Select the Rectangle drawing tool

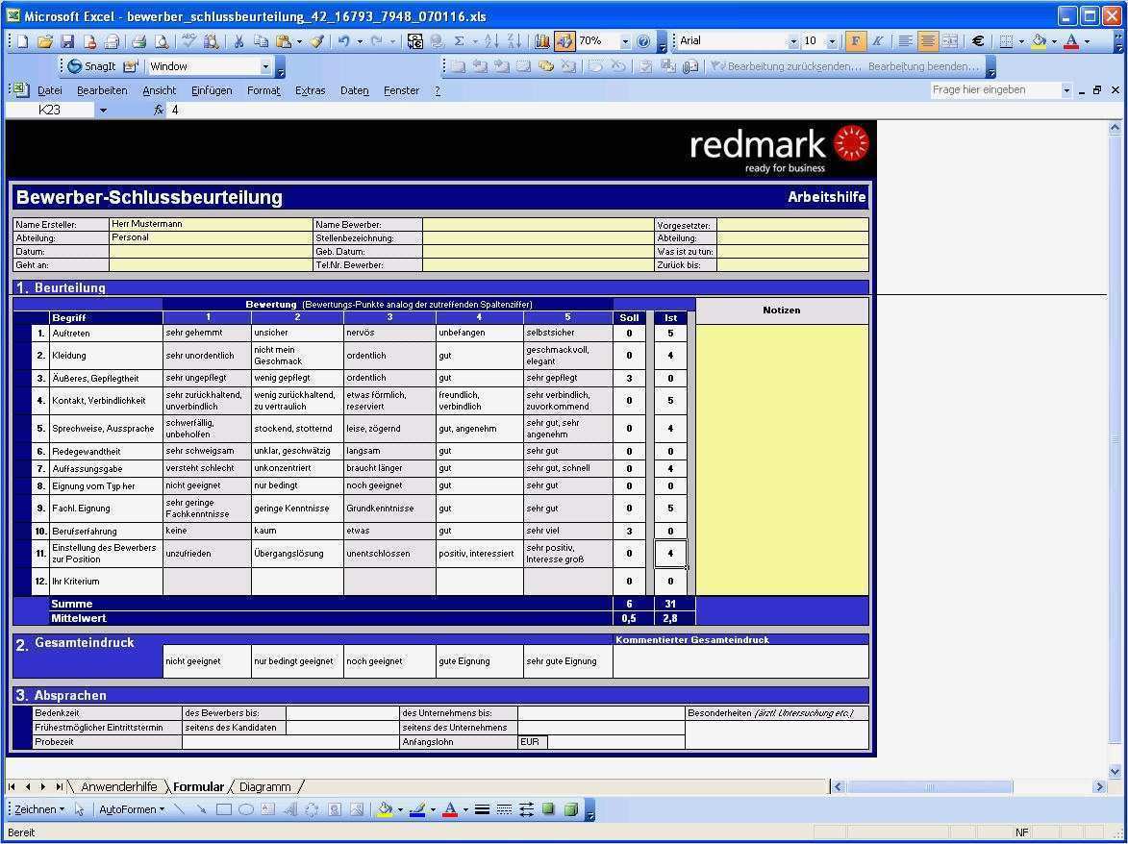[x=223, y=809]
